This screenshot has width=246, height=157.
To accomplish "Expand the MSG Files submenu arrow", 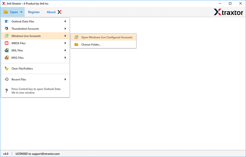I will pyautogui.click(x=65, y=58).
